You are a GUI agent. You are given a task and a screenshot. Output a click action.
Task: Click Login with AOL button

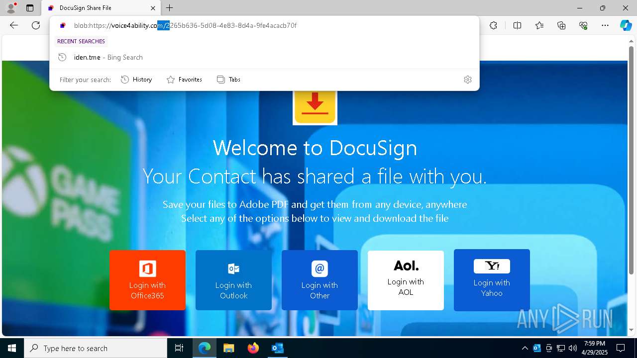(x=406, y=280)
